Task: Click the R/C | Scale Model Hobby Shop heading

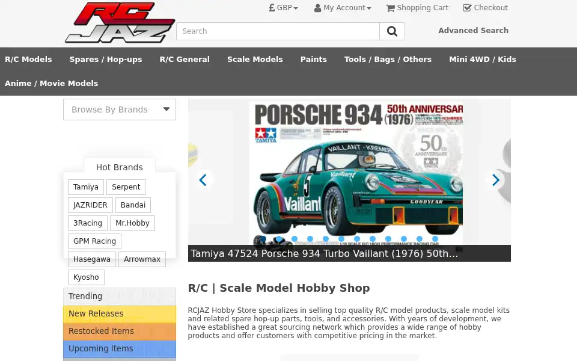Action: click(279, 288)
